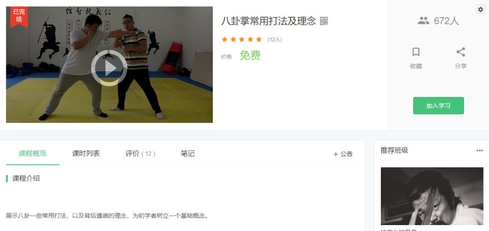Click the 672人 members icon

tap(423, 21)
